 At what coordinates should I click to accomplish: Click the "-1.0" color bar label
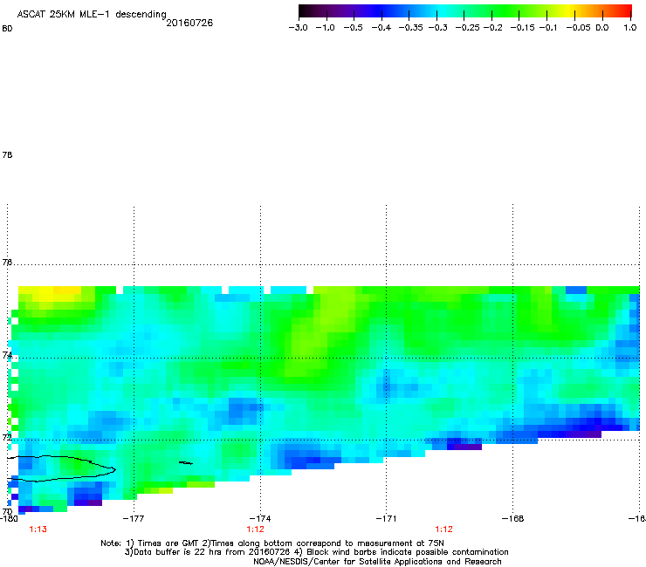[325, 28]
